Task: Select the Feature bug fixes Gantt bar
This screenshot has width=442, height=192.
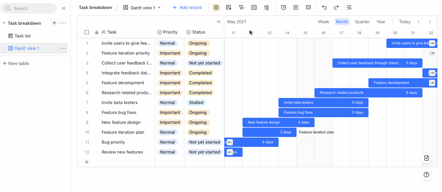Action: [x=323, y=112]
